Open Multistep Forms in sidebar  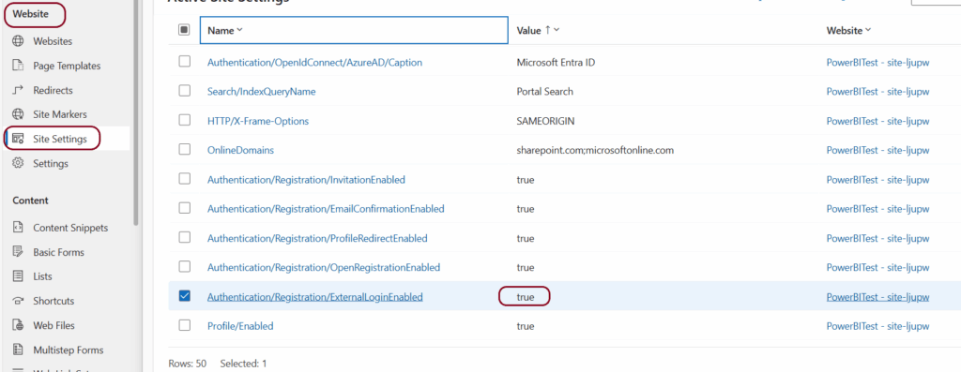click(68, 350)
